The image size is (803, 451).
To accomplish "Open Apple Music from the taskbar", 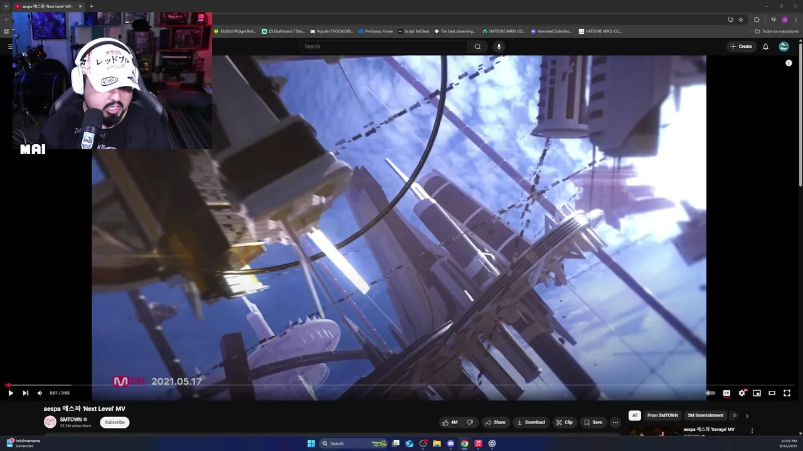I will coord(478,443).
